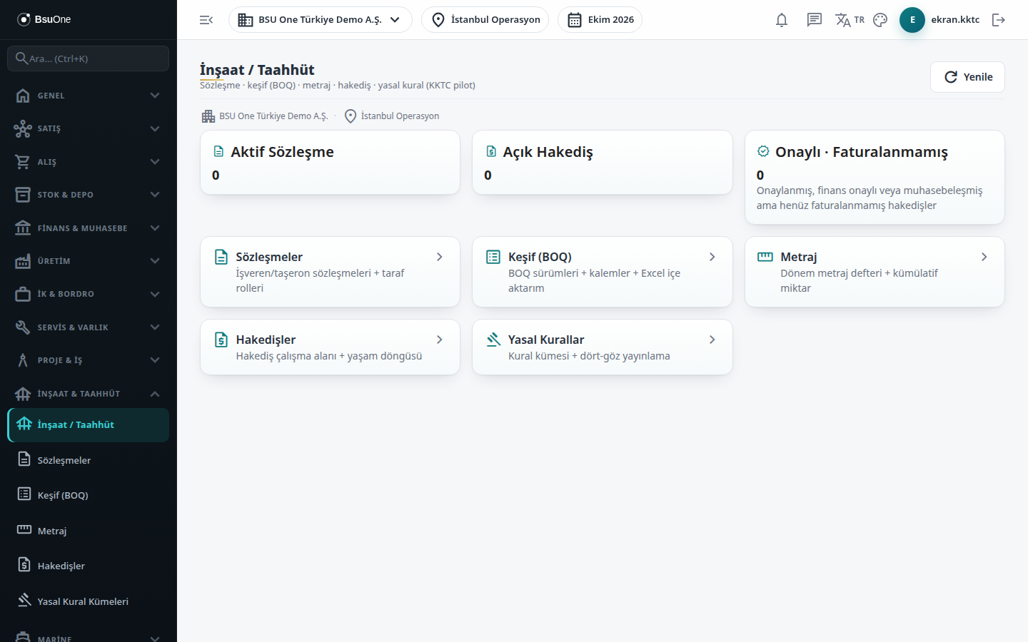
Task: Click the BsuOne logo
Action: click(x=44, y=19)
